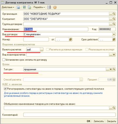Screen dimensions: 118x124
Task: Expand the Вид договора dropdown
Action: tap(114, 34)
